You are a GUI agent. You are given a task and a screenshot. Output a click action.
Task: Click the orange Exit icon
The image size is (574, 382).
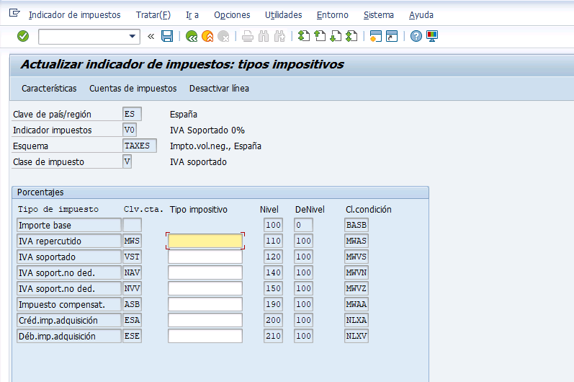coord(207,36)
